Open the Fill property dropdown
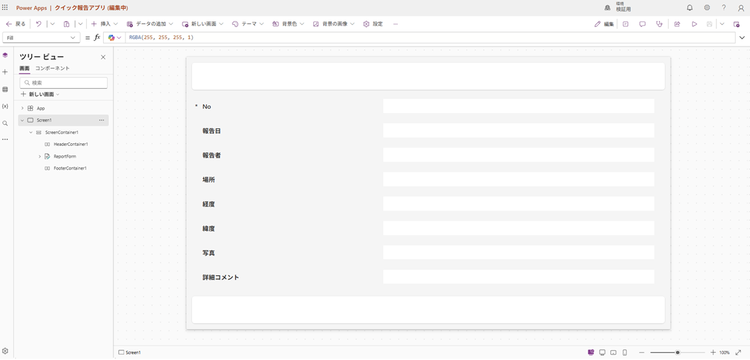This screenshot has height=360, width=750. pos(41,38)
